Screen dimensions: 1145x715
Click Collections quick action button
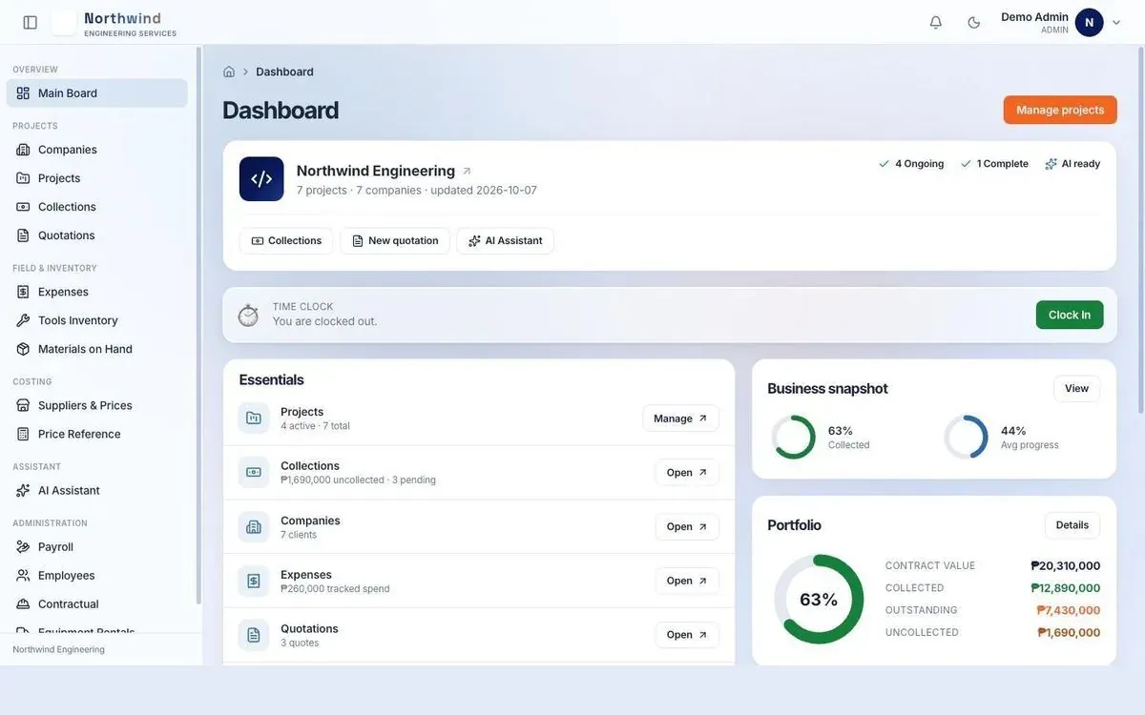[x=286, y=241]
